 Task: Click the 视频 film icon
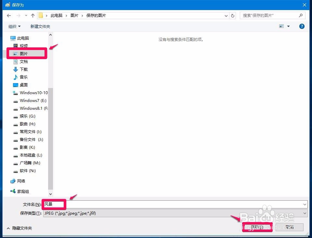(16, 46)
